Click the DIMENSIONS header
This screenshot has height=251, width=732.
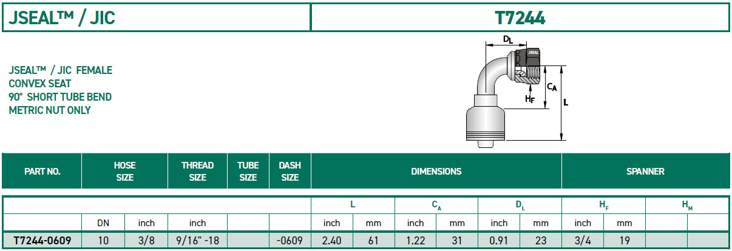tap(436, 172)
